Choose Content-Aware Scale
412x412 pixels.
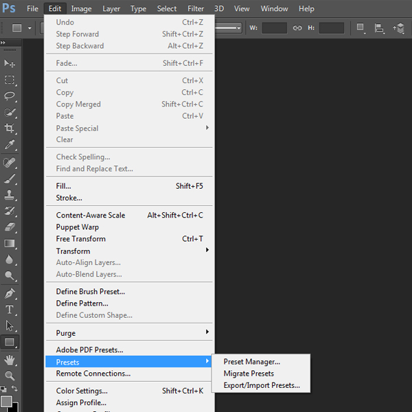pyautogui.click(x=129, y=215)
